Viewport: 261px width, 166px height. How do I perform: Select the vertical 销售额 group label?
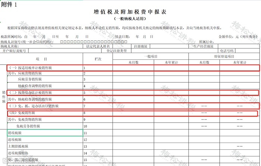[x=4, y=97]
